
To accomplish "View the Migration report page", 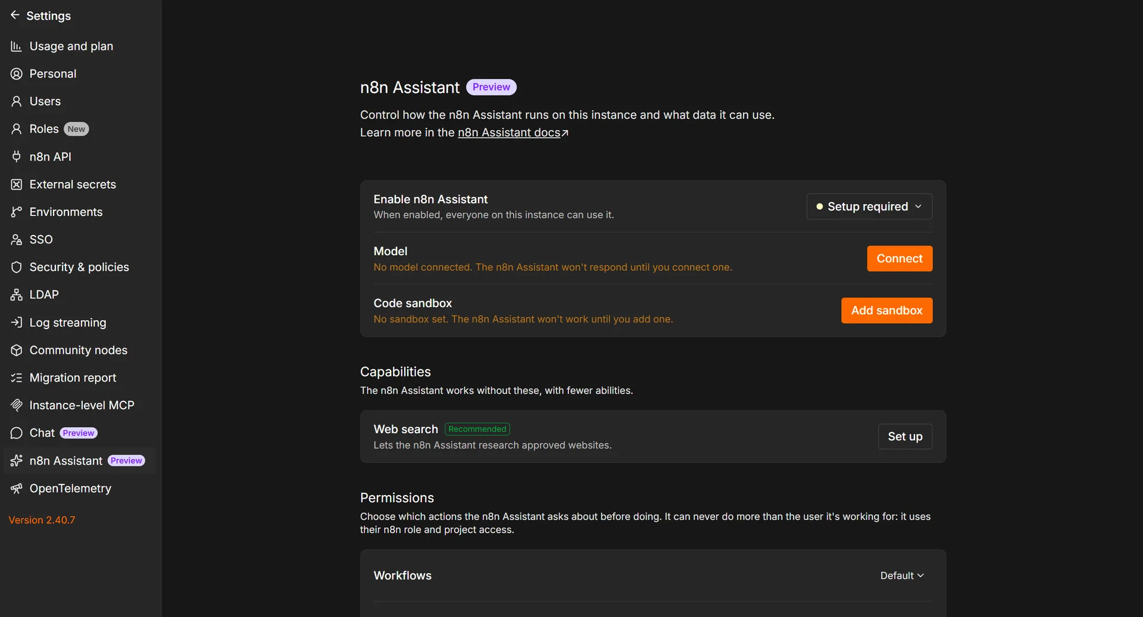I will (80, 378).
